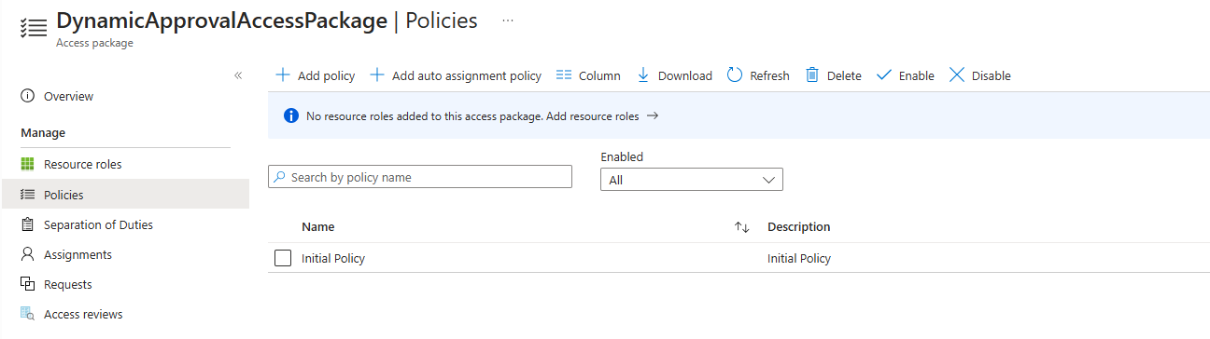Click the Resource roles grid icon
Viewport: 1210px width, 339px height.
point(27,164)
